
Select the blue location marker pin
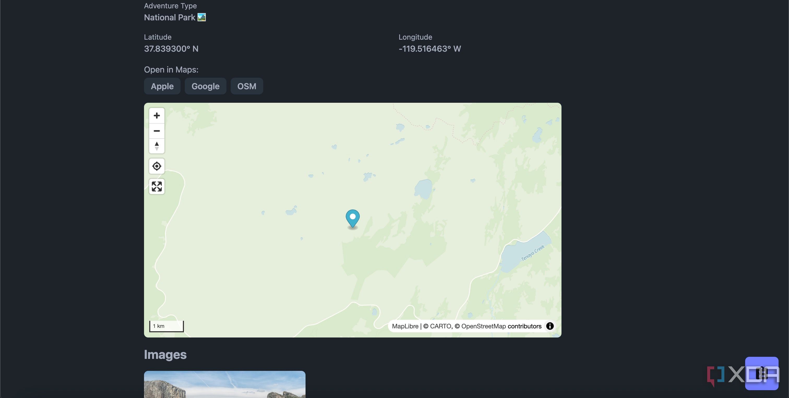pyautogui.click(x=352, y=219)
